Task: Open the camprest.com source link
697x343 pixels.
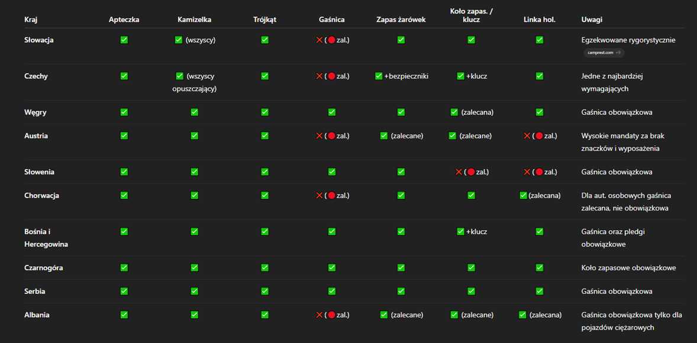Action: click(600, 53)
